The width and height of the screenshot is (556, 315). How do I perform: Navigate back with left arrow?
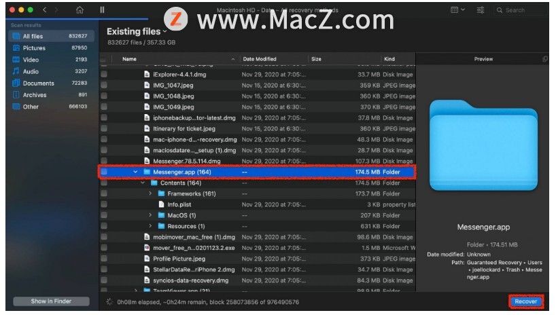pos(45,10)
